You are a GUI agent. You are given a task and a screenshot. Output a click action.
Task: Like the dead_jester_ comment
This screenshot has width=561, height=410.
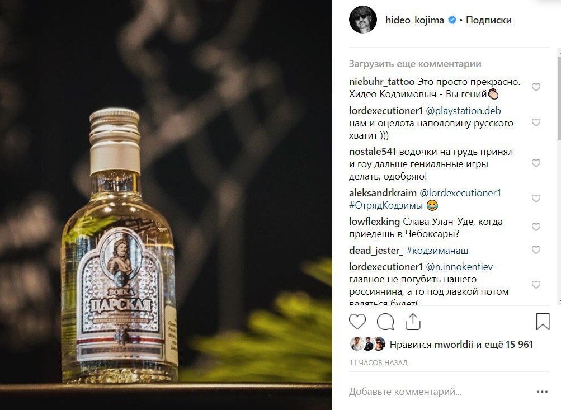[536, 249]
